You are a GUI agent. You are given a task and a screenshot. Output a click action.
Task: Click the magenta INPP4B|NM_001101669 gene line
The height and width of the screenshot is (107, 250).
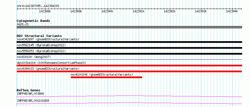tap(129, 103)
